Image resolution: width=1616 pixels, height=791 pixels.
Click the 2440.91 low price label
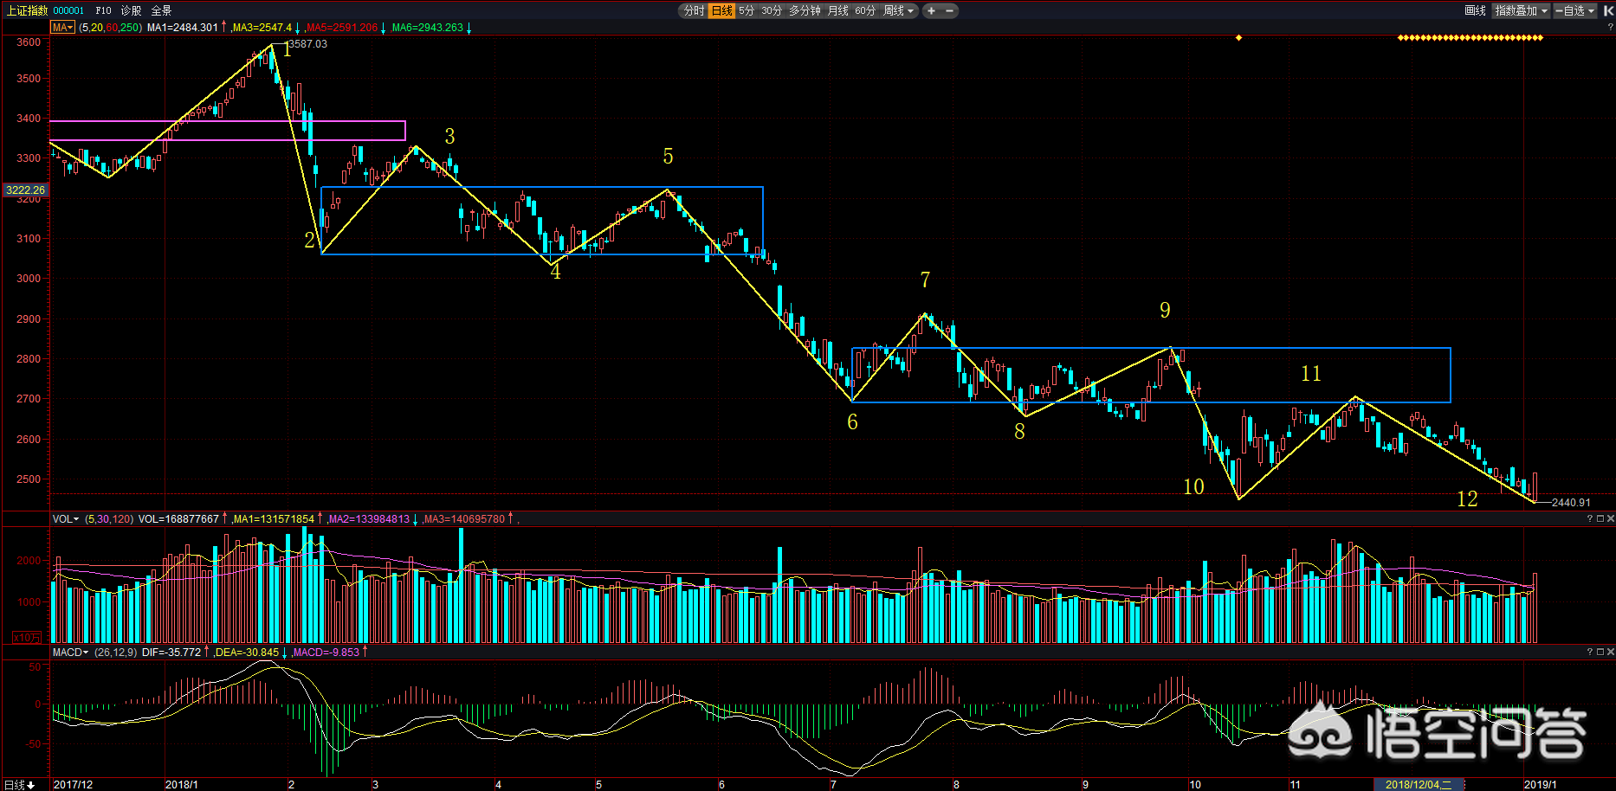point(1571,503)
